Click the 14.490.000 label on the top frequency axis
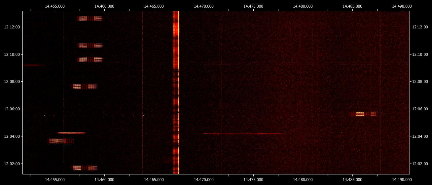The height and width of the screenshot is (185, 432). click(402, 6)
